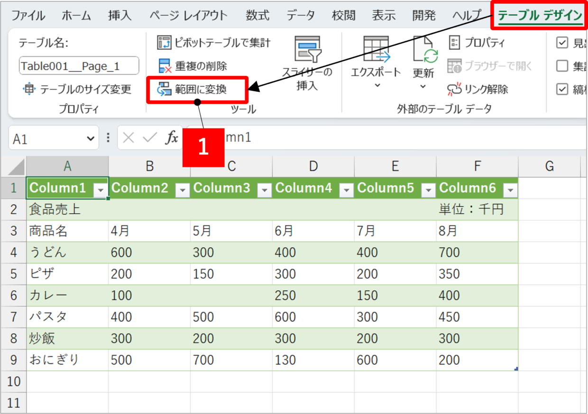Image resolution: width=588 pixels, height=414 pixels.
Task: Click the Unlink (リンク解除) icon
Action: point(454,89)
